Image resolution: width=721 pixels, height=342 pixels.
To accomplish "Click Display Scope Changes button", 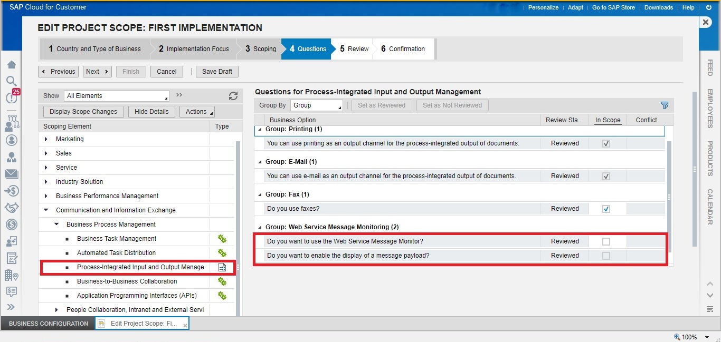I will [83, 112].
